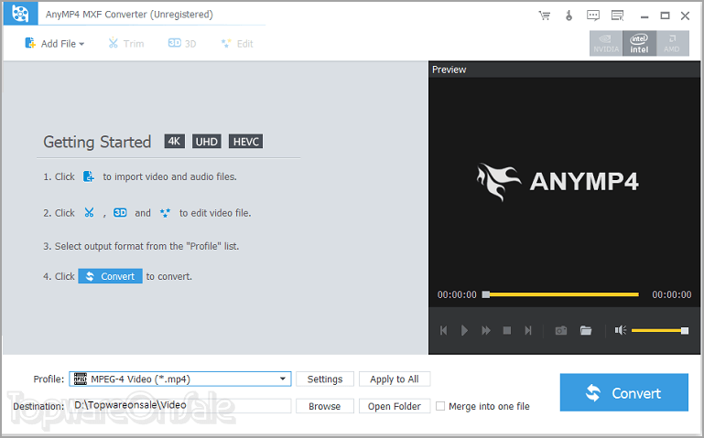Take a snapshot with camera icon
The width and height of the screenshot is (704, 438).
(x=561, y=330)
